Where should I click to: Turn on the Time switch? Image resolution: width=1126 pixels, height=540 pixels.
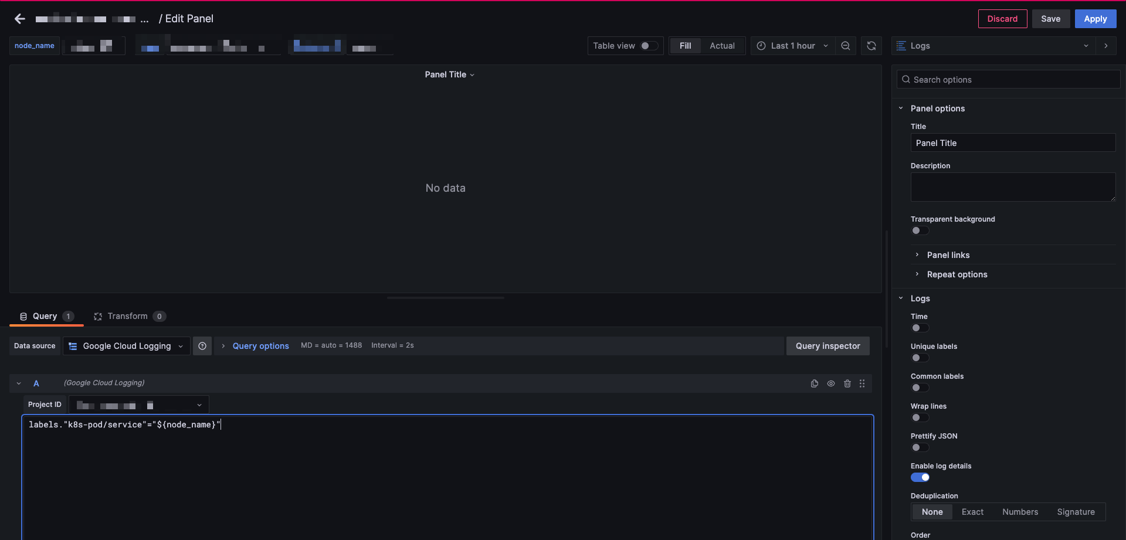tap(920, 328)
